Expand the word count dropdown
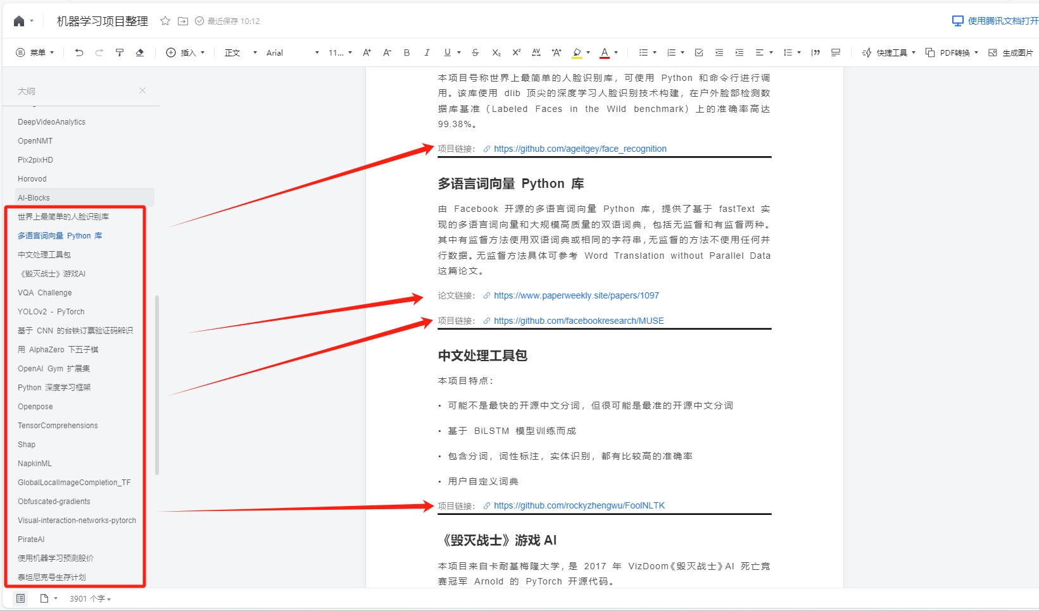 91,598
